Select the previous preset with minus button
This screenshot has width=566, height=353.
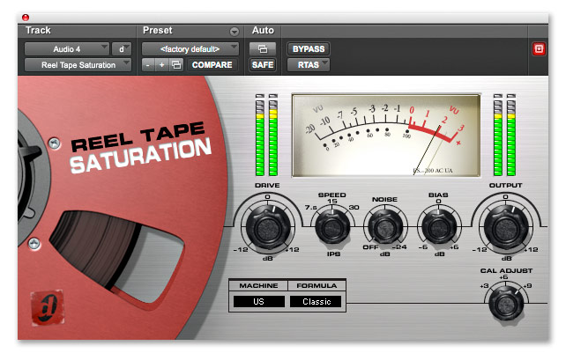tap(148, 65)
